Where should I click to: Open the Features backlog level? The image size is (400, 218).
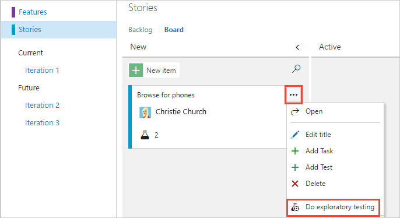(33, 12)
